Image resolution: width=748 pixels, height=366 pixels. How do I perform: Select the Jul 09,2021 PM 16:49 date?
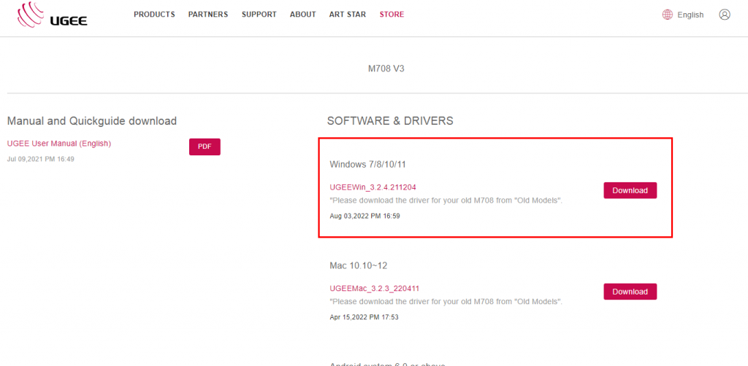point(41,159)
